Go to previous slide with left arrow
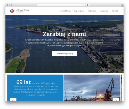 click(13, 100)
